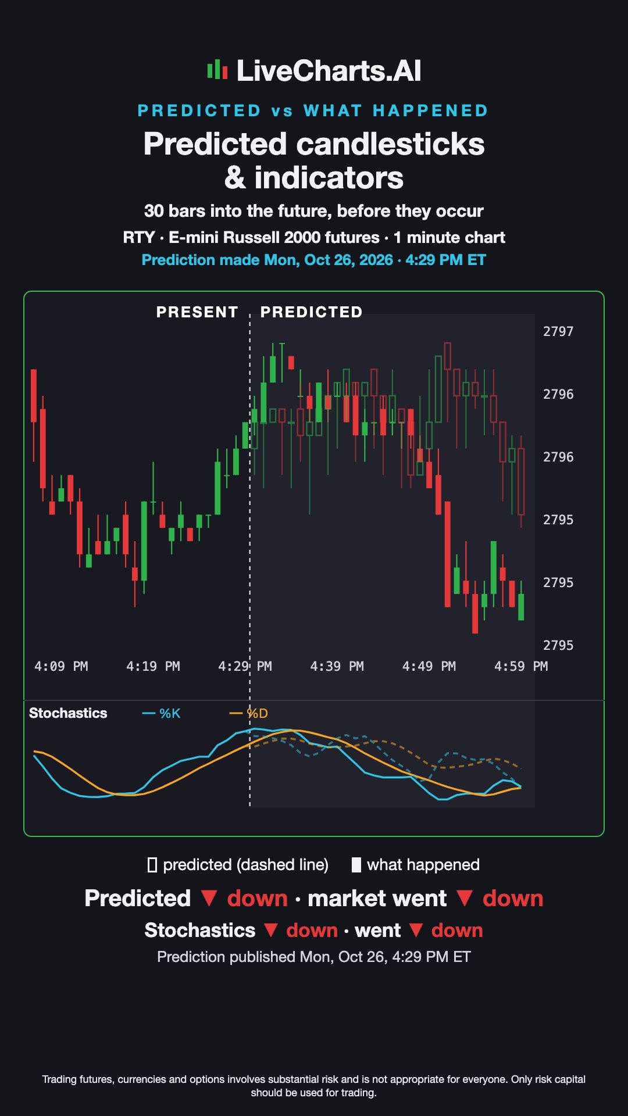Click the "predicted (dashed line)" legend text

click(246, 865)
